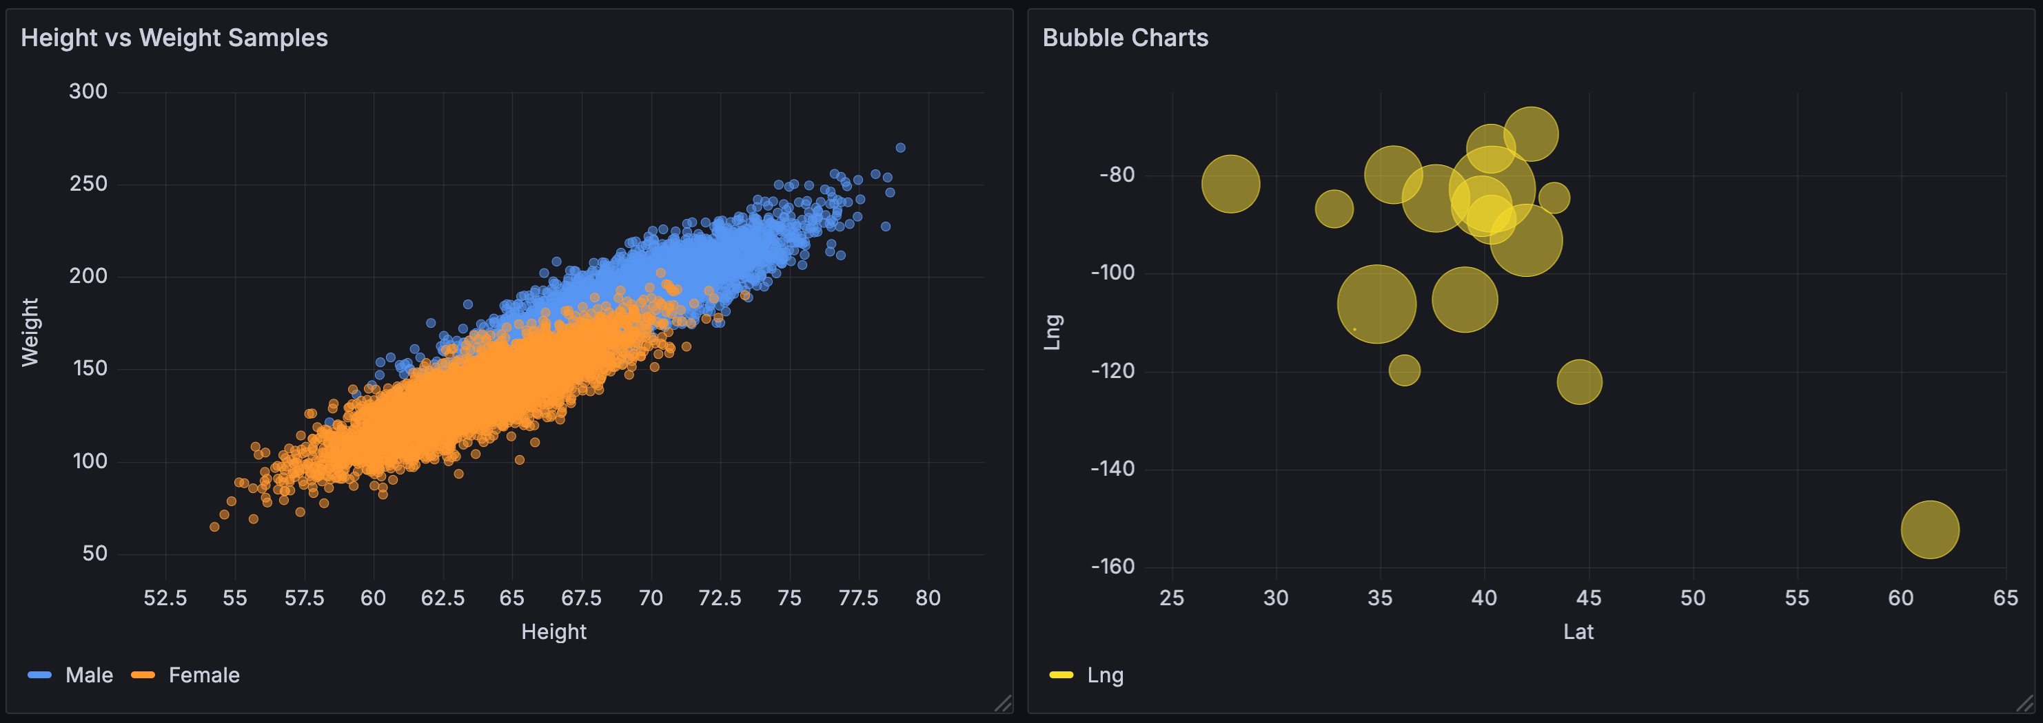Screen dimensions: 2043x723
Task: Click the Bubble Charts panel resize handle
Action: (2025, 703)
